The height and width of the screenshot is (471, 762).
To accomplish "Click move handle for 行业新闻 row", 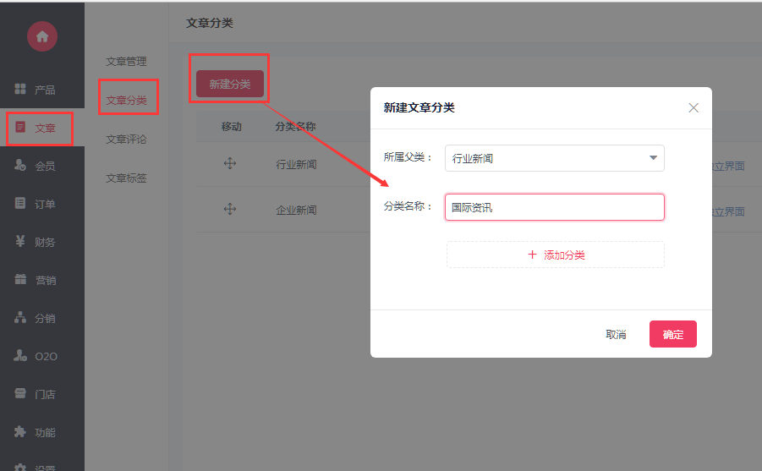I will 230,163.
